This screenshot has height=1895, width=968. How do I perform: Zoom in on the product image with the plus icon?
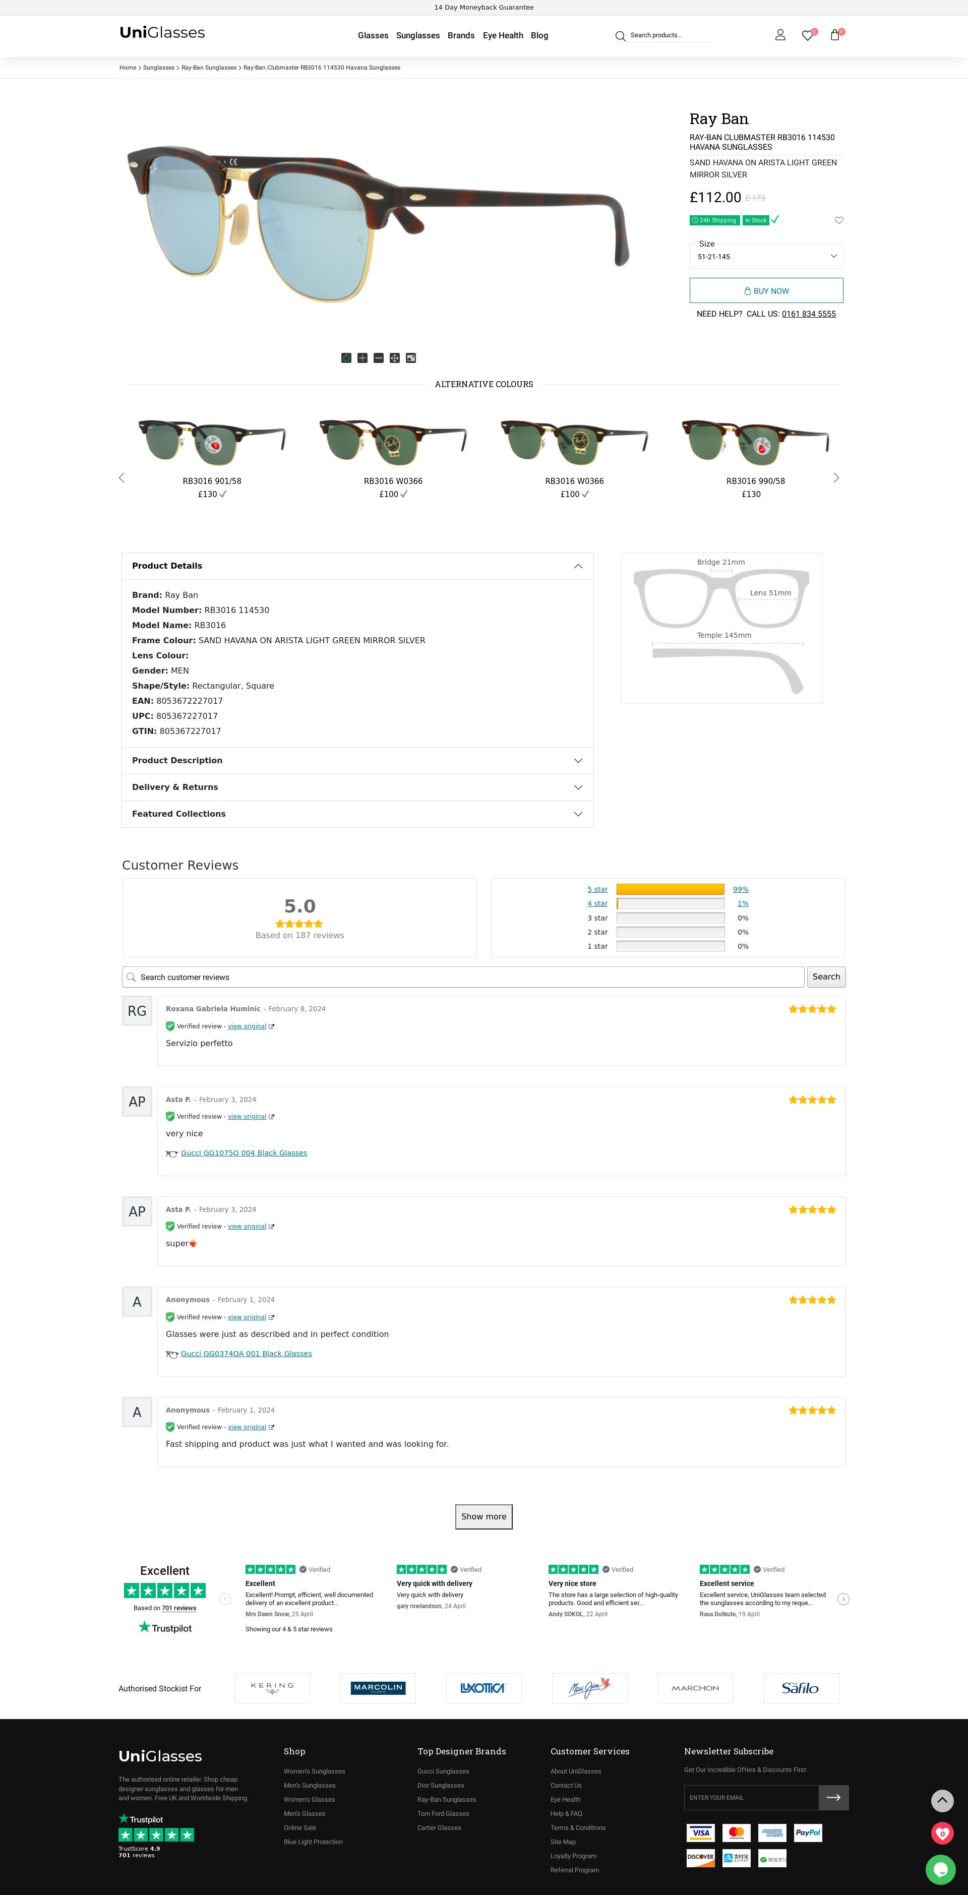[x=362, y=358]
